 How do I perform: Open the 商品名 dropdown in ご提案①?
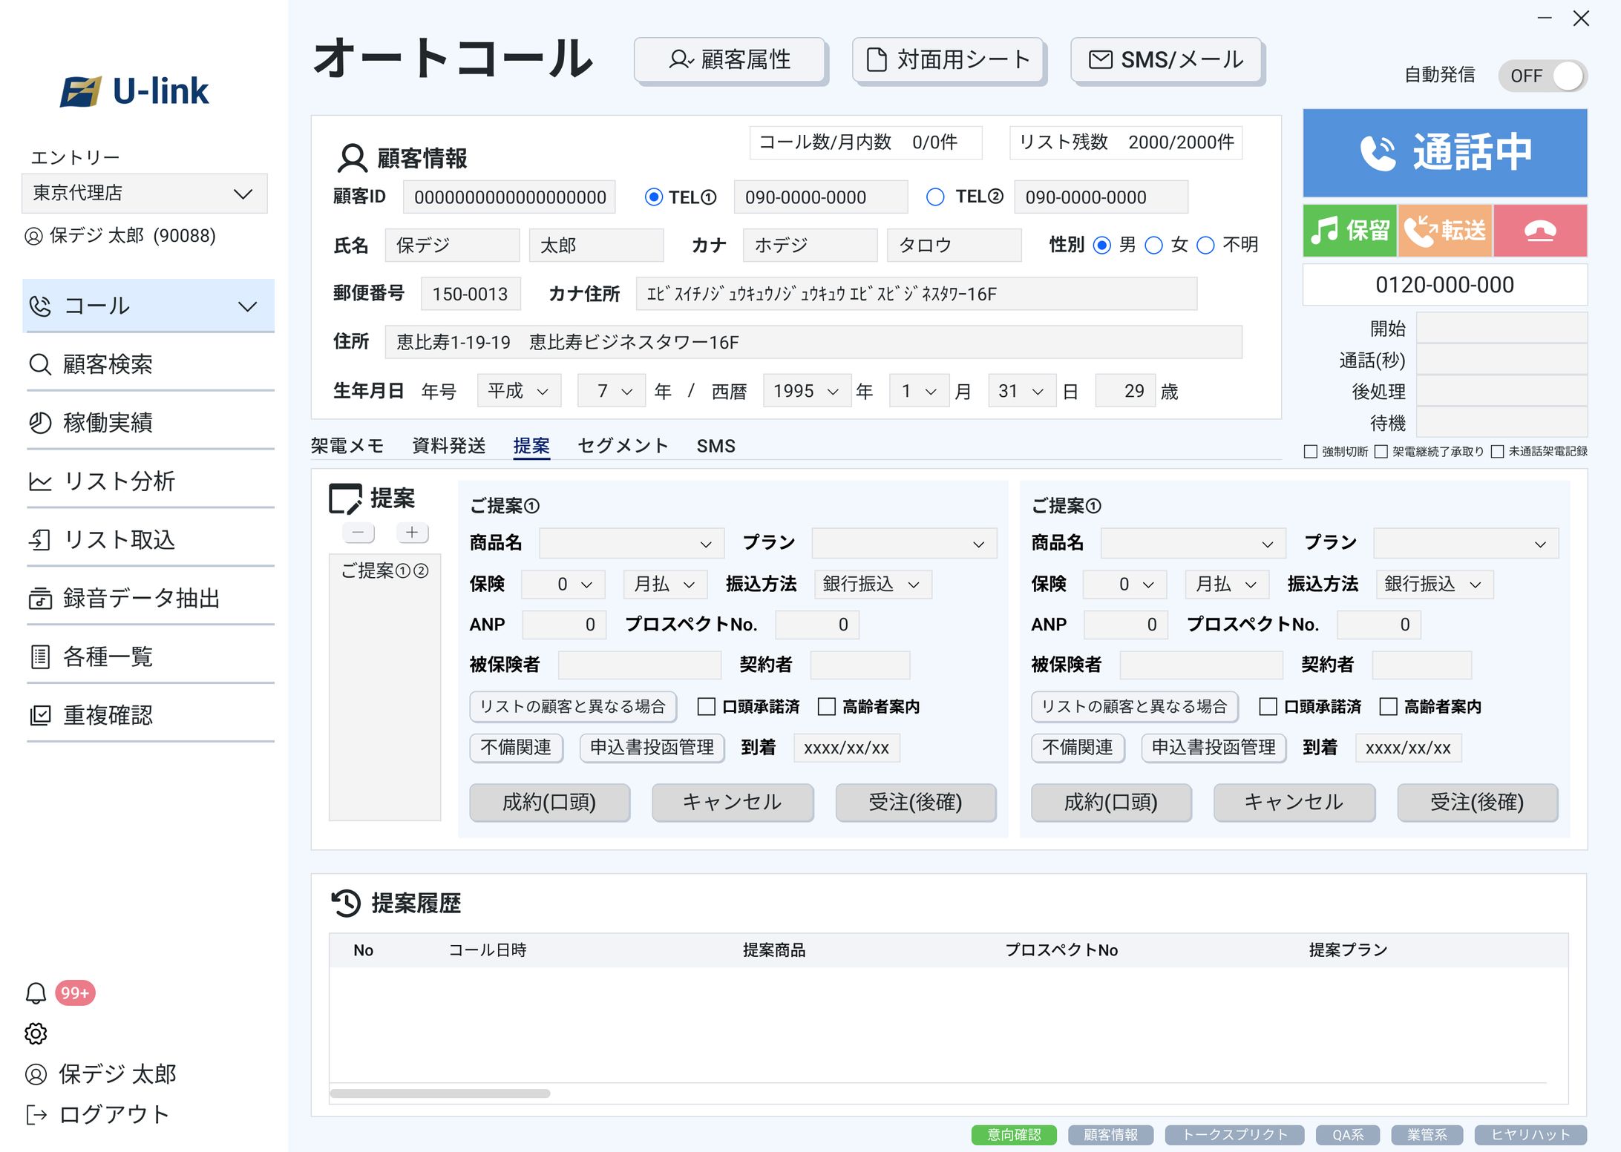coord(631,542)
